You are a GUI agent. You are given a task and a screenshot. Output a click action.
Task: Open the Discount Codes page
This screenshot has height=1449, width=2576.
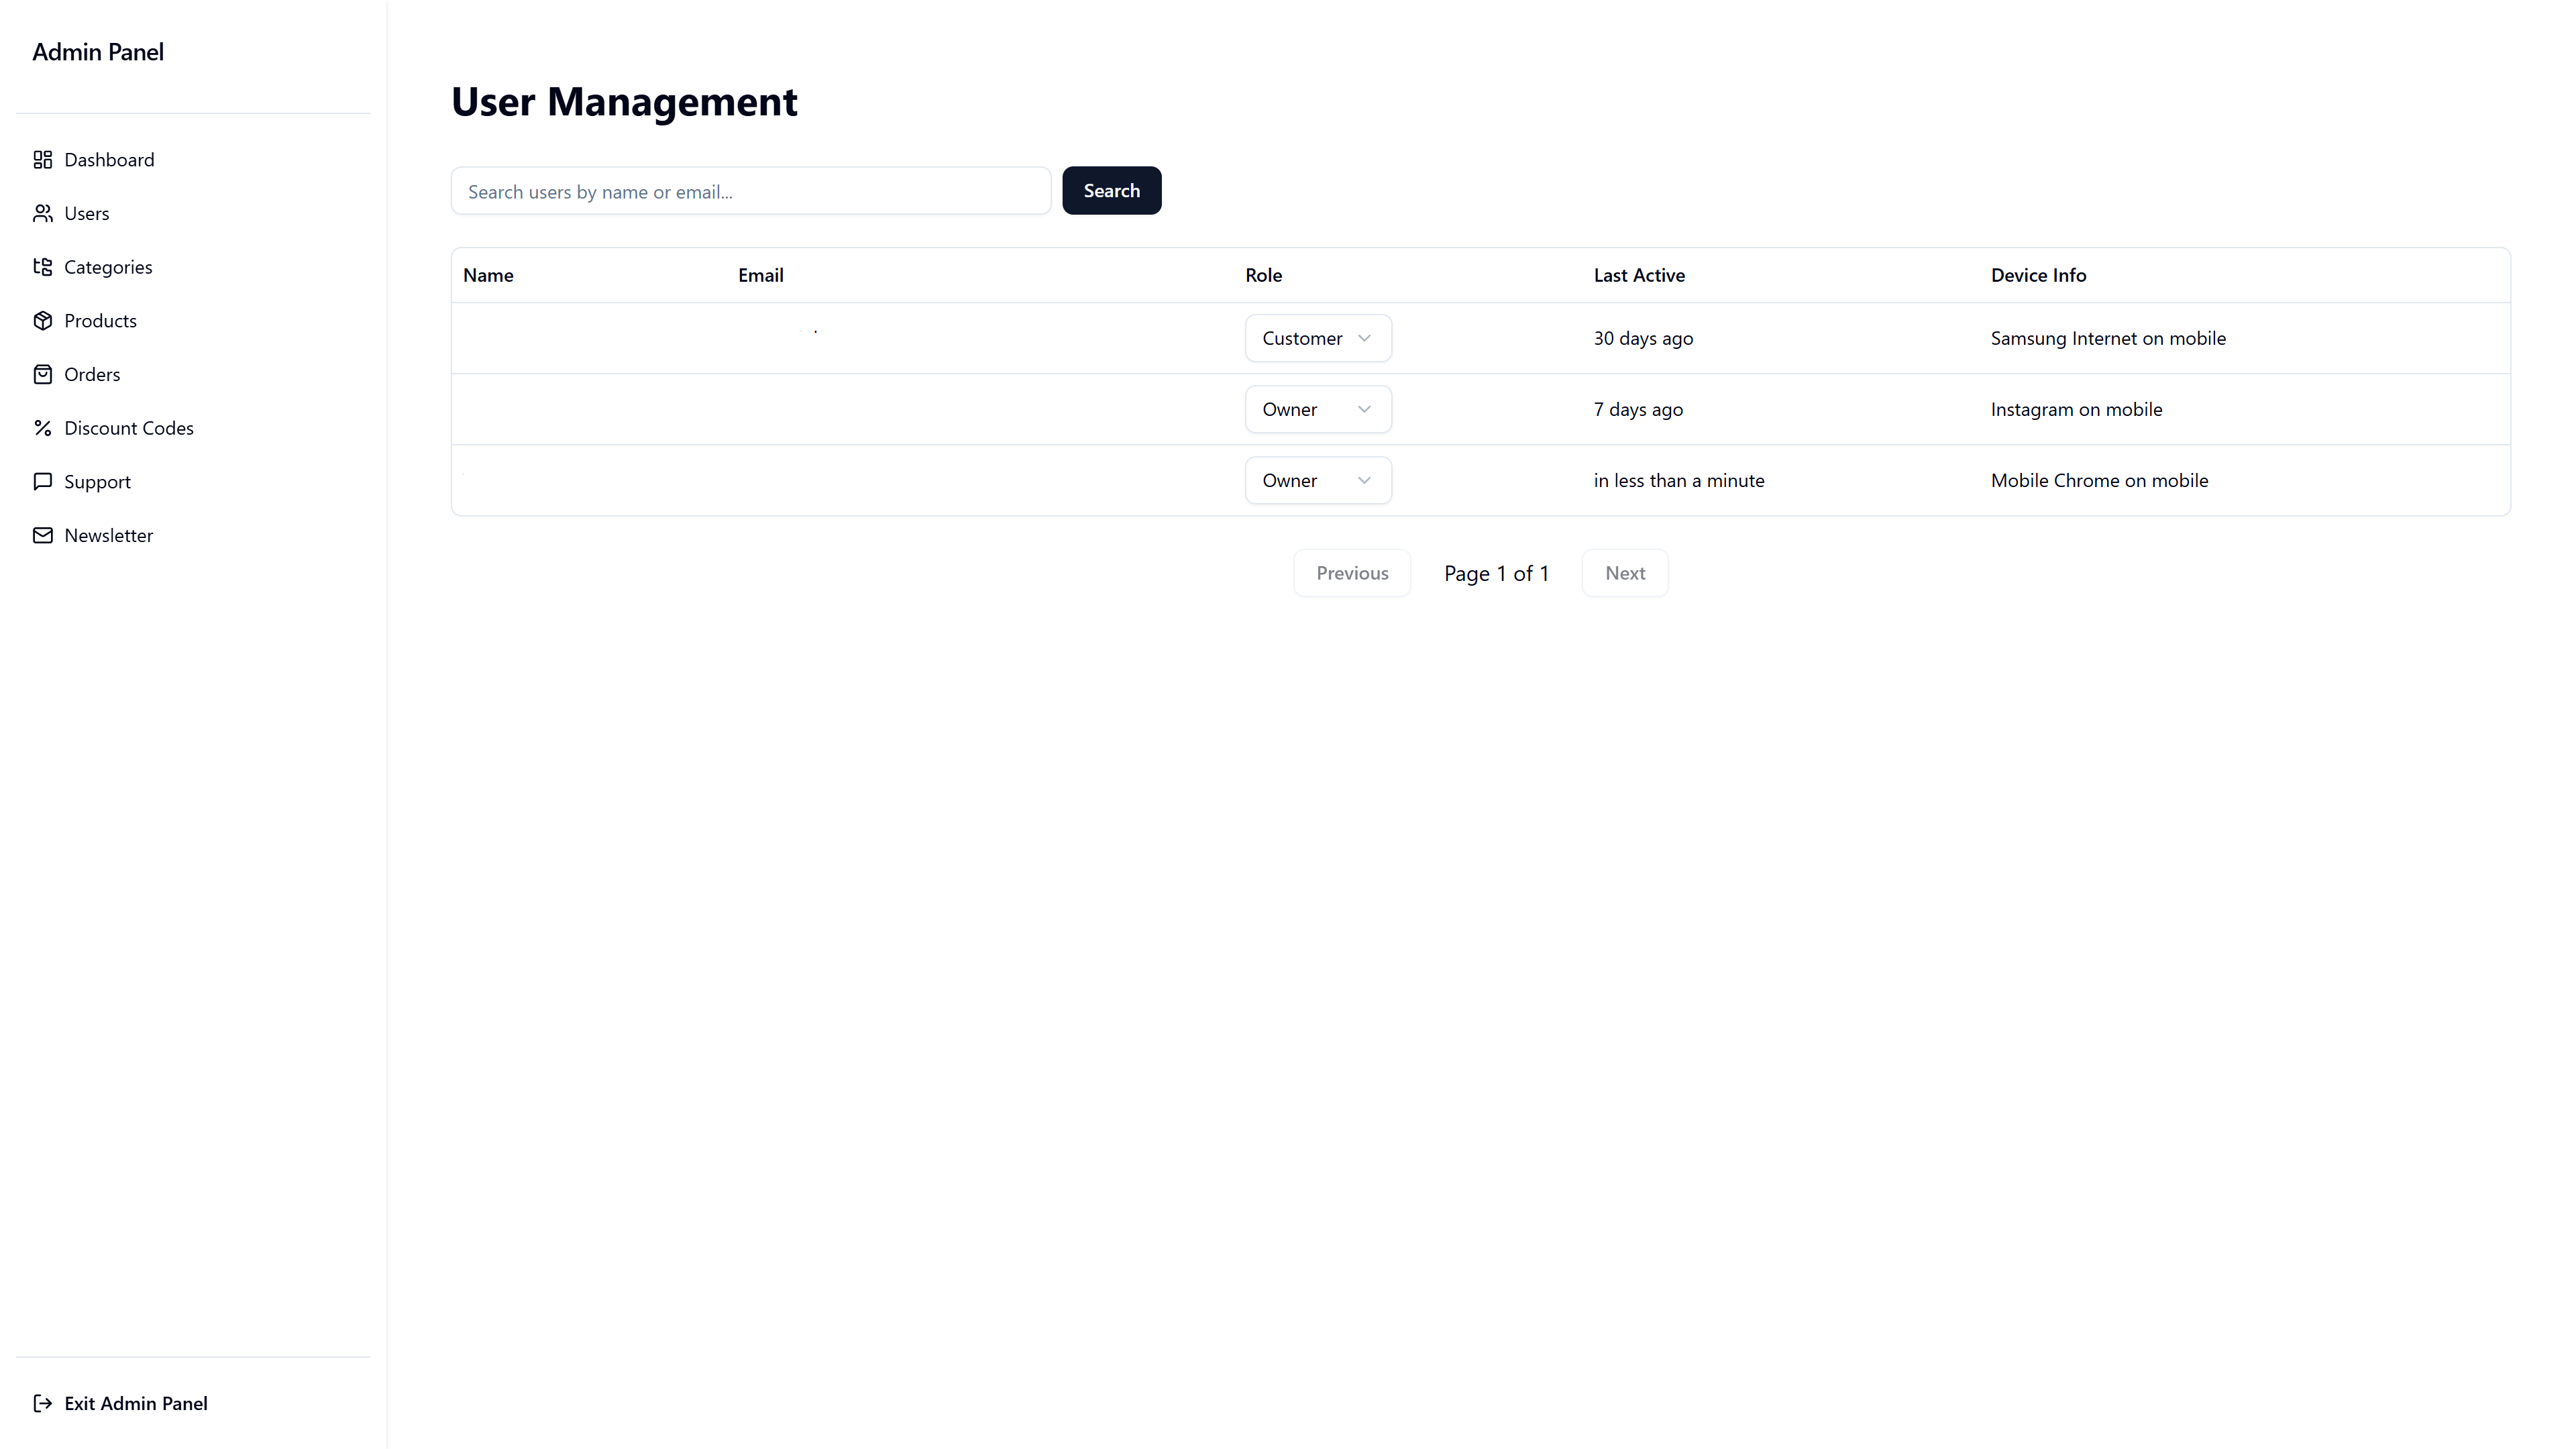[x=193, y=428]
